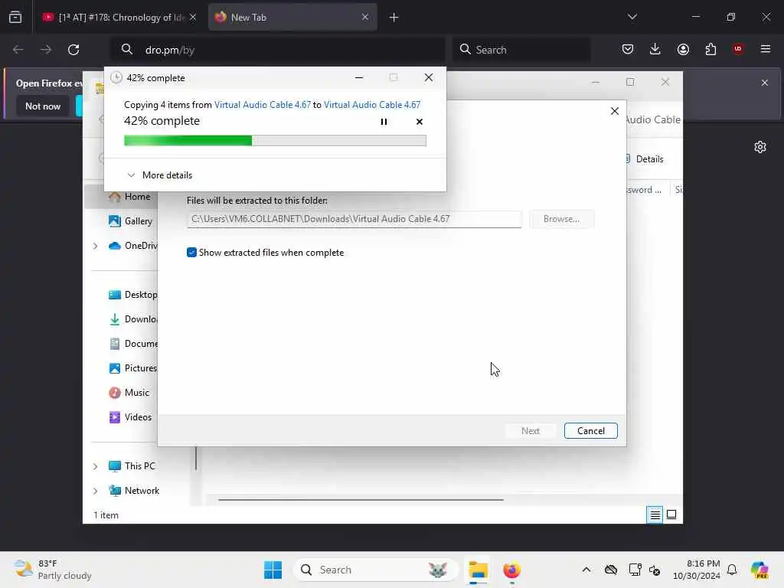Cancel the extraction wizard
784x588 pixels.
(x=590, y=430)
